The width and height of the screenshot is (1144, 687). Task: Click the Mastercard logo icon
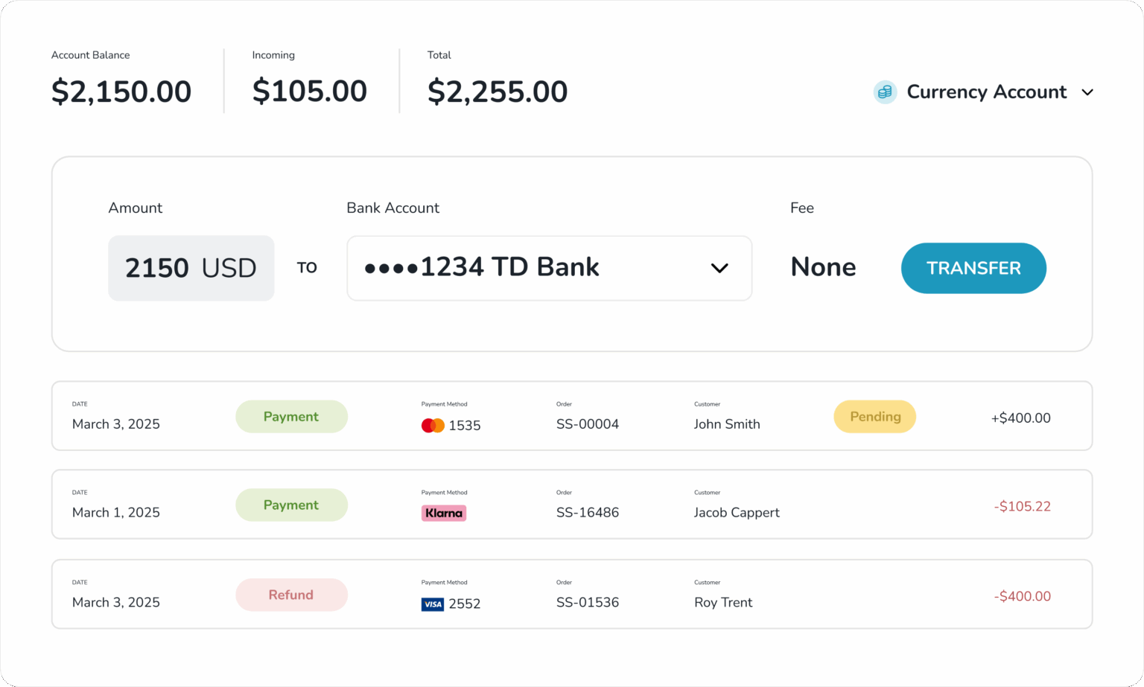click(433, 426)
